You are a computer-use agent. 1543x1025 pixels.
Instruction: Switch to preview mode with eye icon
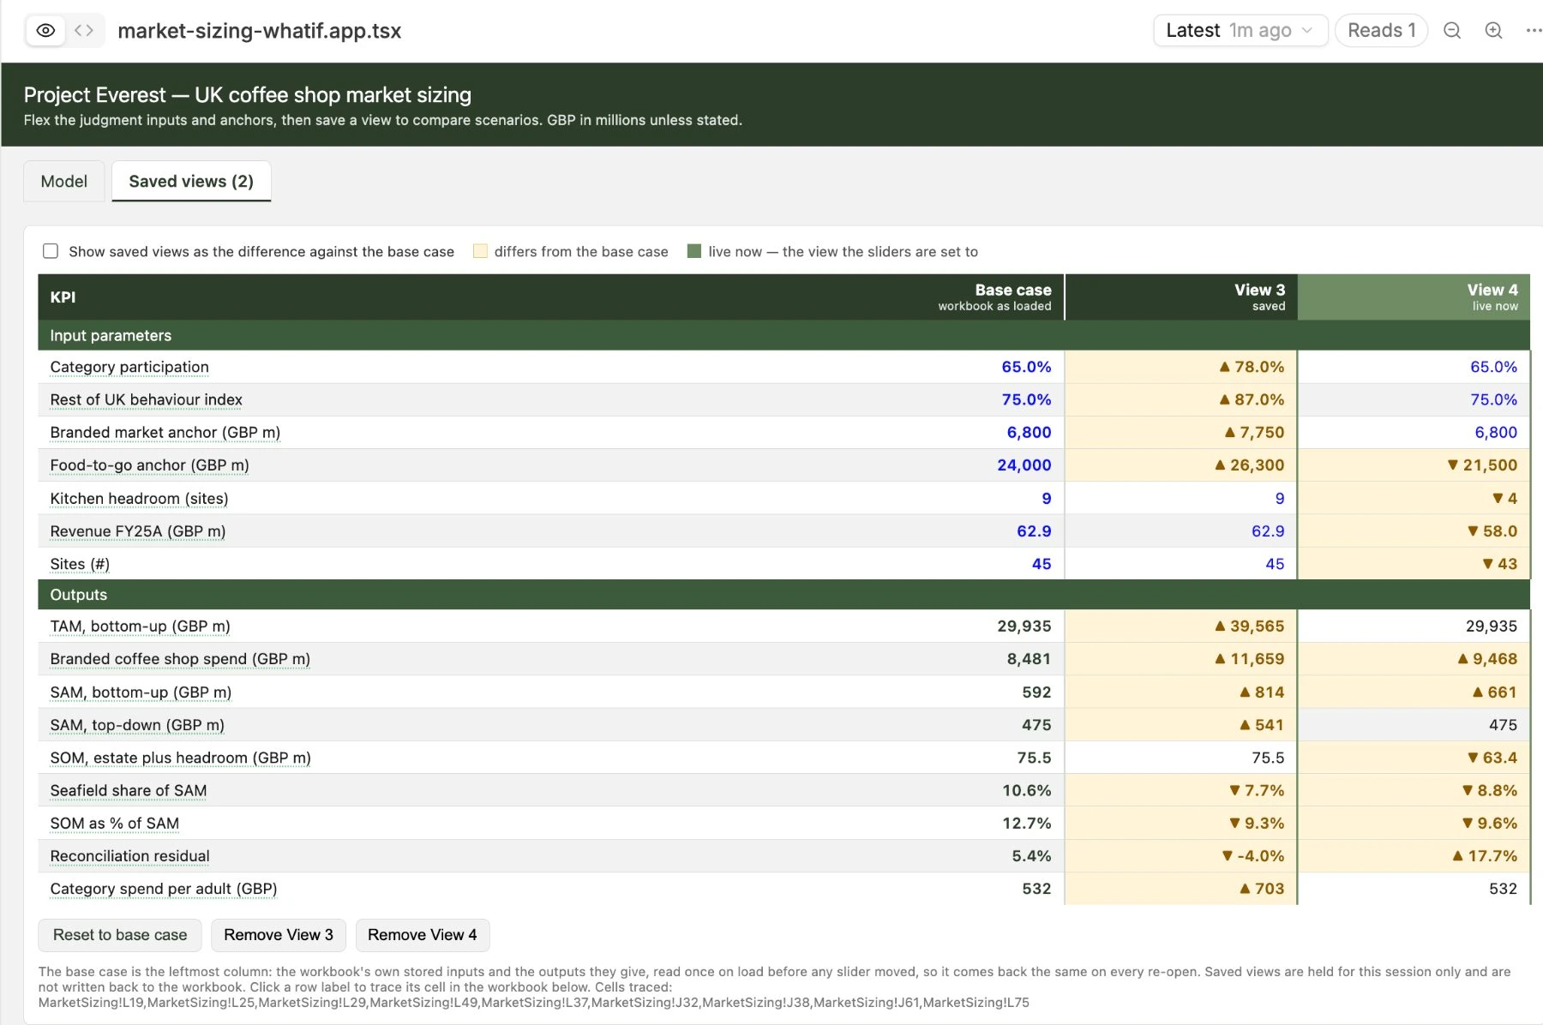point(45,31)
